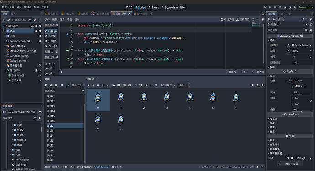Image resolution: width=315 pixels, height=171 pixels.
Task: Fold the function at line 9
Action: click(x=75, y=59)
